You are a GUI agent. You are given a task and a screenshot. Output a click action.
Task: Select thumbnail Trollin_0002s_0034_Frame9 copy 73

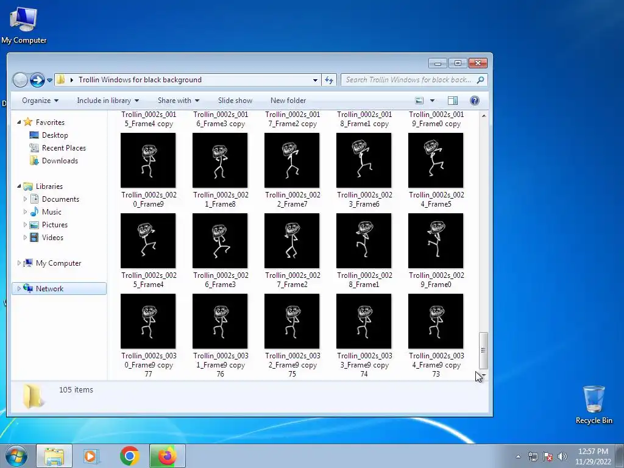coord(436,321)
